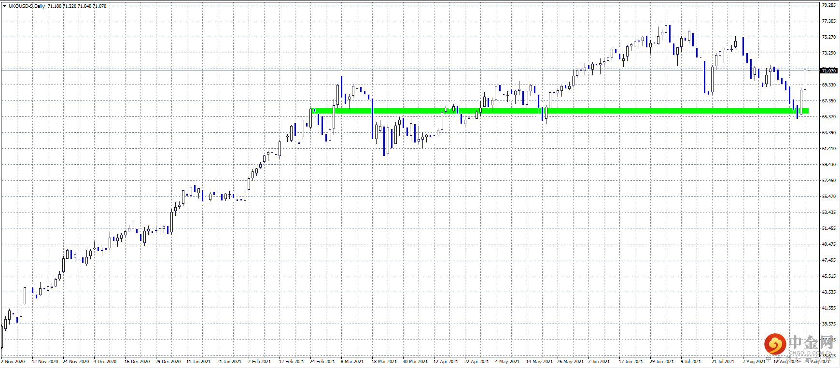Click the 55.470 price scale label

click(x=829, y=197)
